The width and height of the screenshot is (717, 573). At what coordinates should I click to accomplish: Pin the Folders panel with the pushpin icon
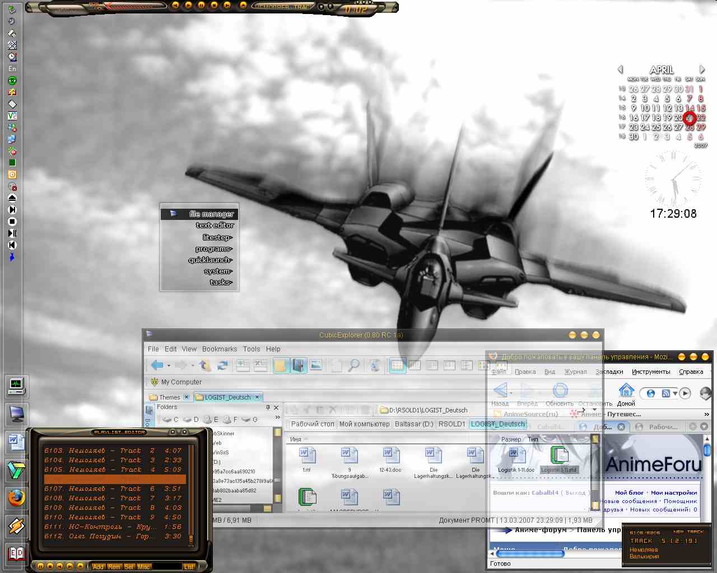click(268, 407)
